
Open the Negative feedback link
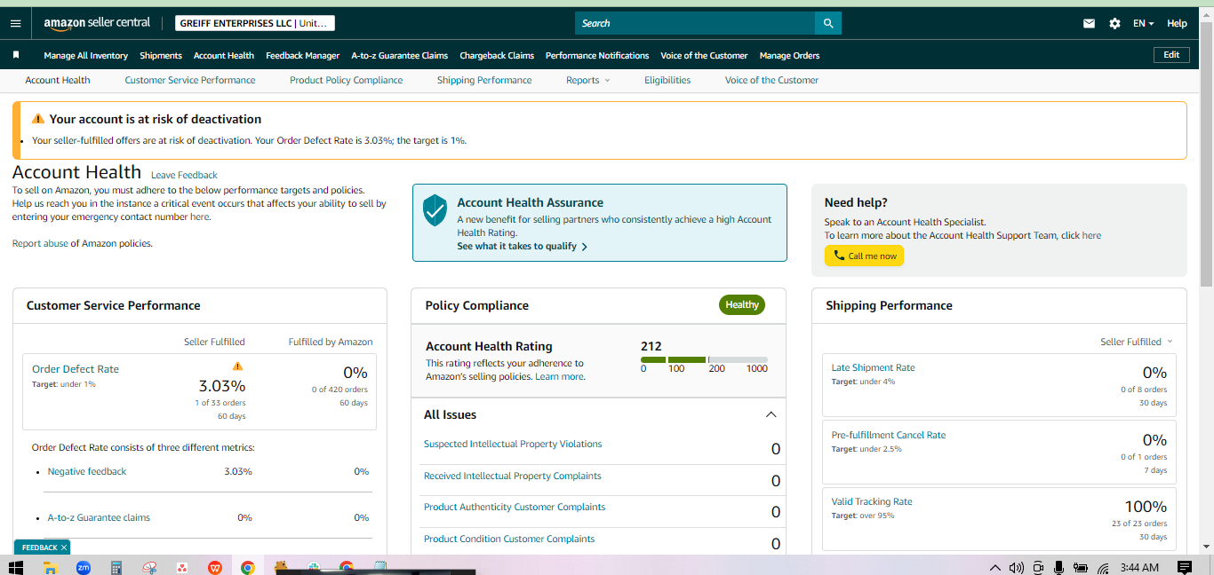[x=87, y=471]
